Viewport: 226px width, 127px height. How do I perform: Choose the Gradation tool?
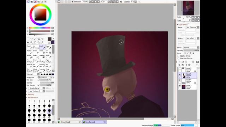[x=42, y=56]
